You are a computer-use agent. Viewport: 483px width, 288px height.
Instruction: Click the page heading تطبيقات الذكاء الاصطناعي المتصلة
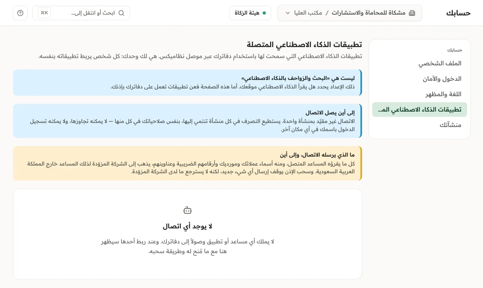[304, 45]
